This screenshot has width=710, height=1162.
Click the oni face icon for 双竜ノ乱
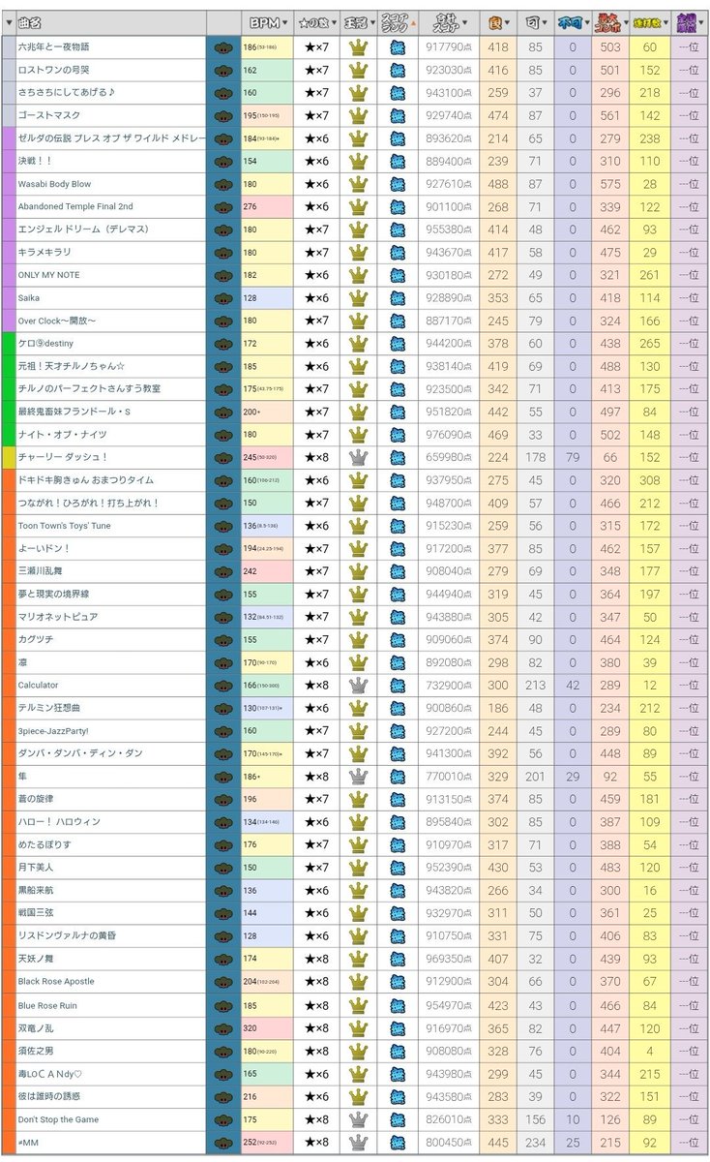(x=223, y=1026)
